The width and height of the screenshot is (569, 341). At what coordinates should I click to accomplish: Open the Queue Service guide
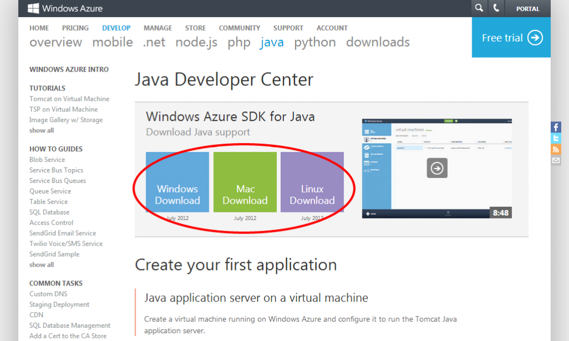50,191
